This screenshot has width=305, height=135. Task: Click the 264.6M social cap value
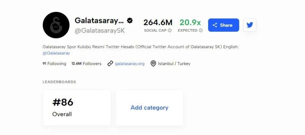pos(158,22)
